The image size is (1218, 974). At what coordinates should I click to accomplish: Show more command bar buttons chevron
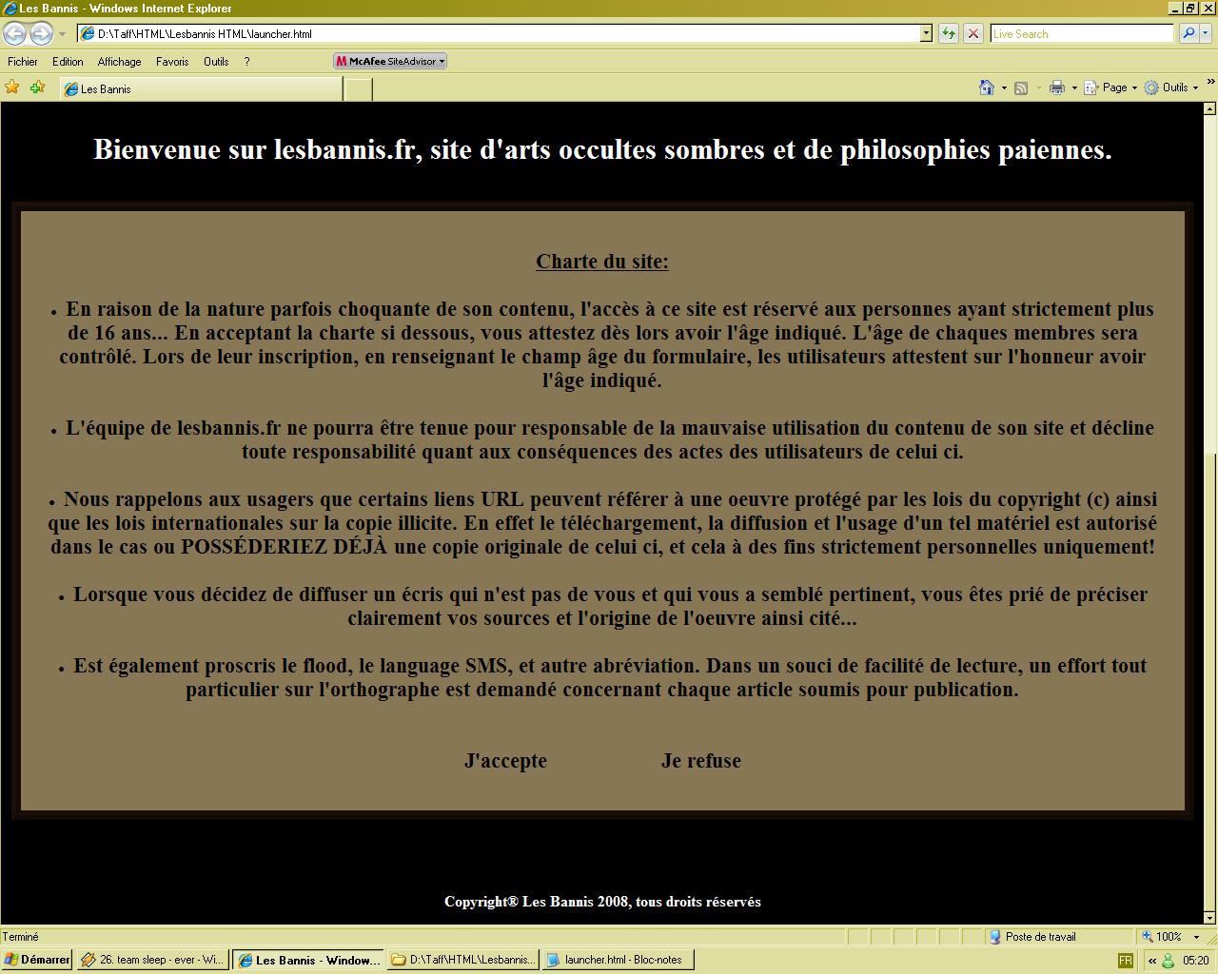click(x=1210, y=83)
